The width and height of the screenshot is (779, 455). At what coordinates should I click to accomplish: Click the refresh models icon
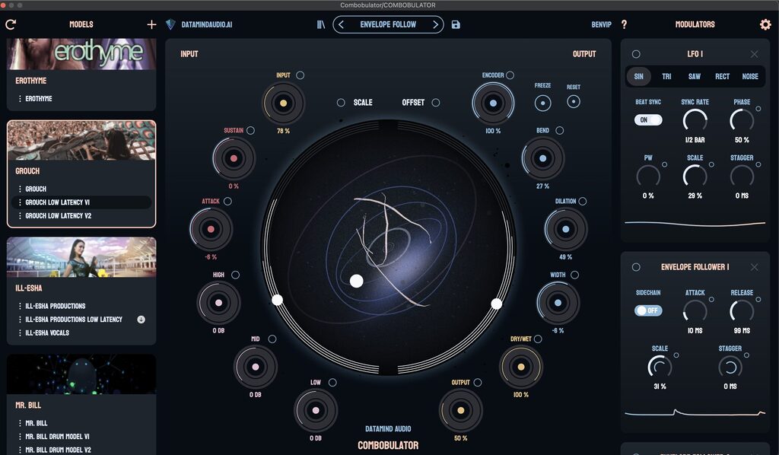tap(11, 24)
